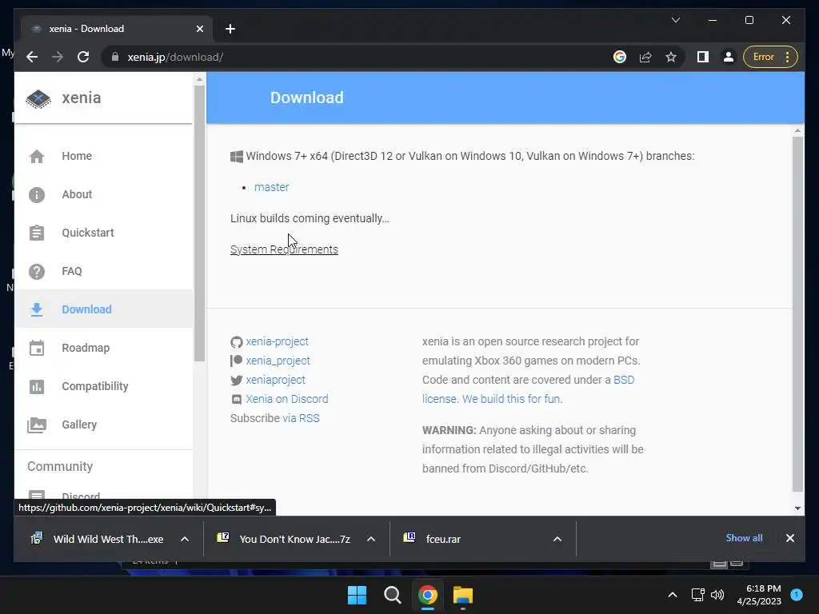819x614 pixels.
Task: Go to Quickstart in the sidebar
Action: tap(103, 233)
